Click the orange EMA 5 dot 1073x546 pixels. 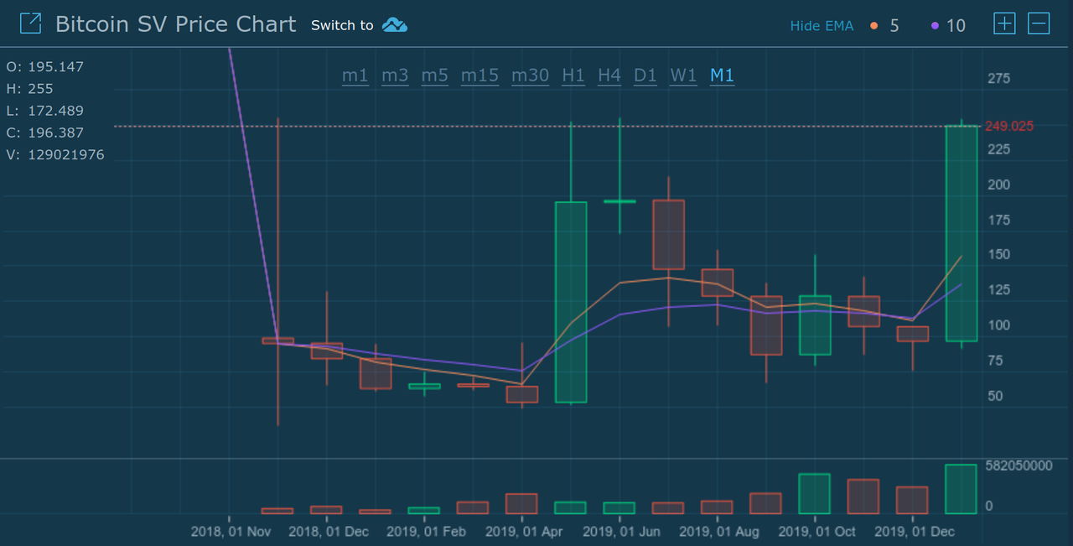(874, 26)
